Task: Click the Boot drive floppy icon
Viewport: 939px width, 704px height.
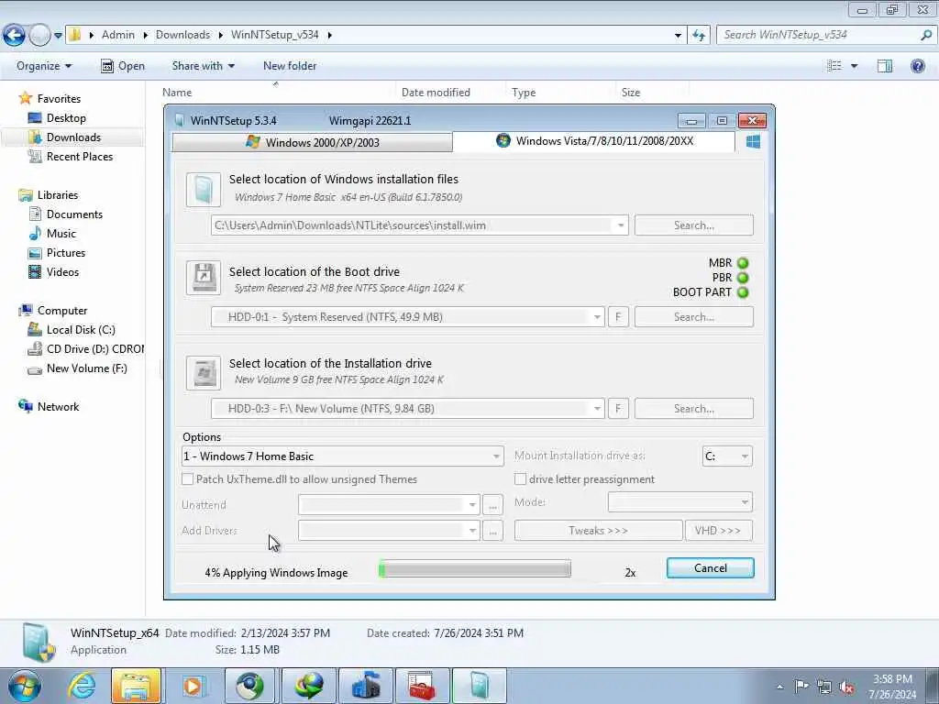Action: [203, 277]
